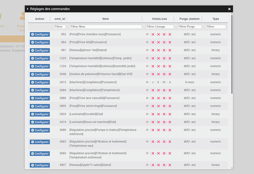Click the dialog vertical scrollbar thumb
The height and width of the screenshot is (174, 254).
point(232,54)
